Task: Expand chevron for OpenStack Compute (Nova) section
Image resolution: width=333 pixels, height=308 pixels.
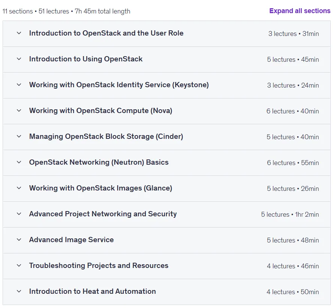Action: (x=19, y=111)
